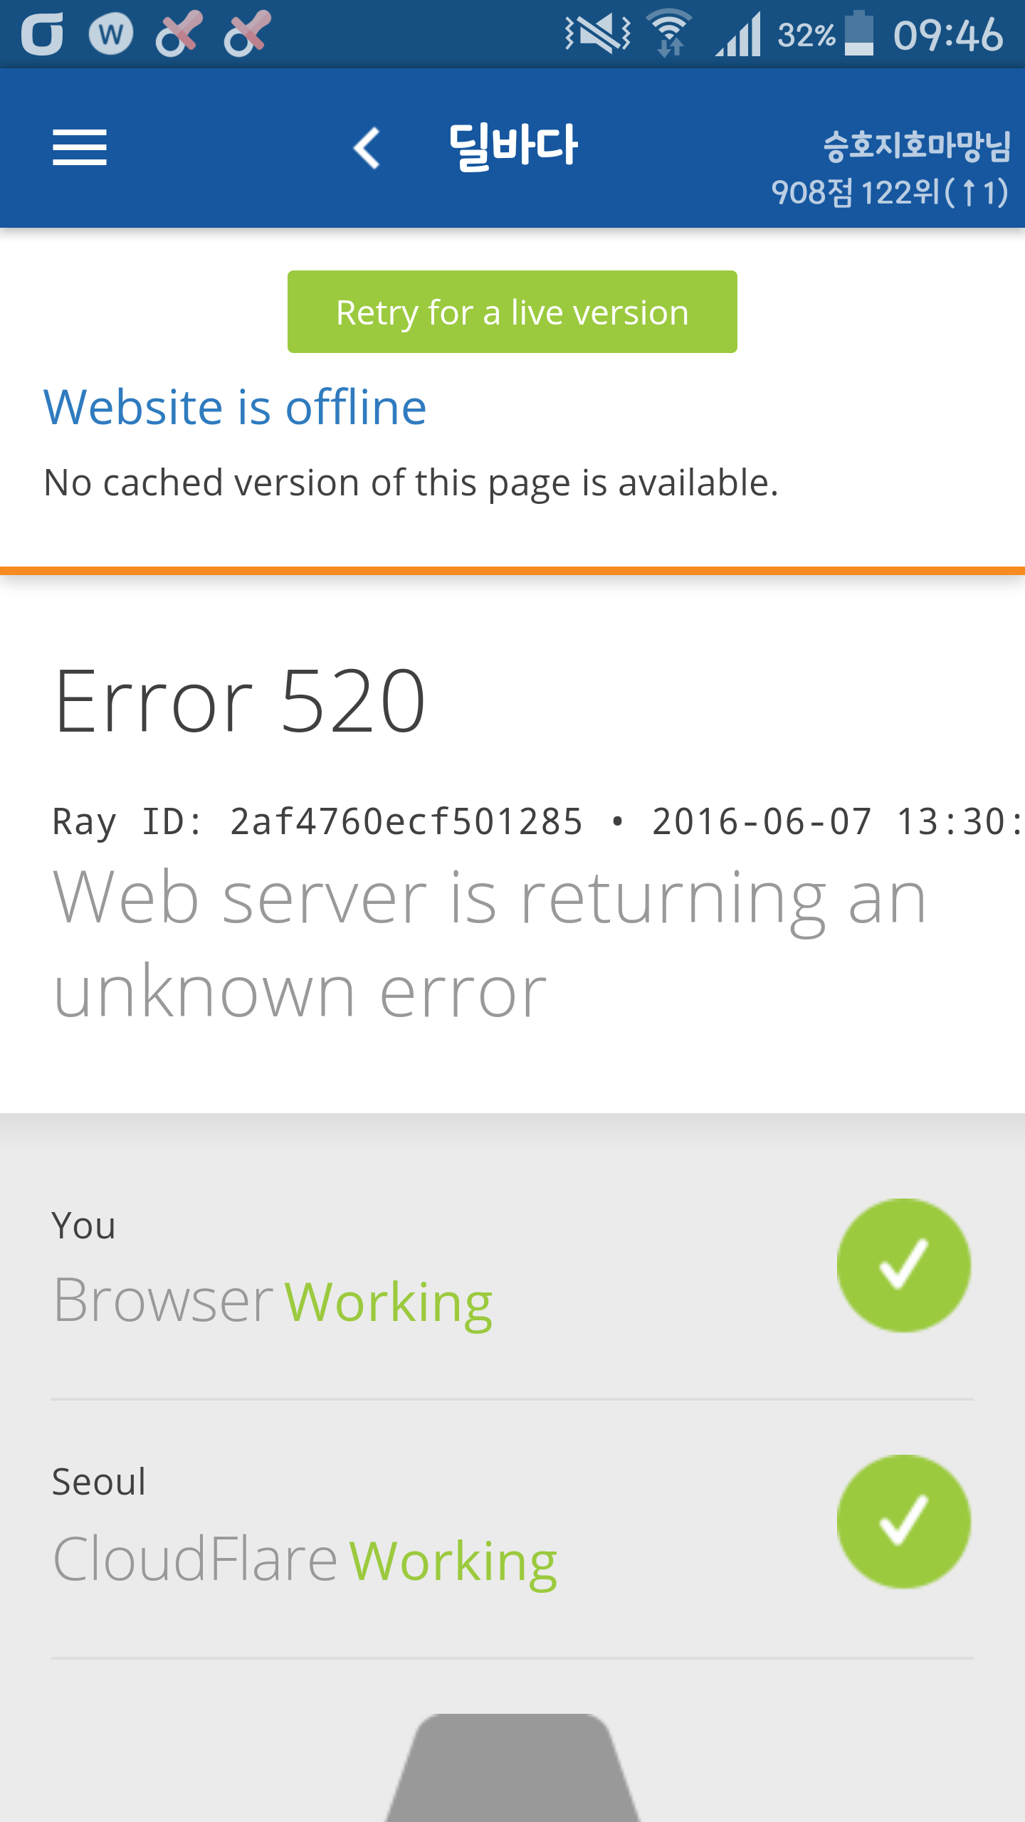The height and width of the screenshot is (1822, 1025).
Task: Tap the first notification icon in status bar
Action: pyautogui.click(x=42, y=34)
